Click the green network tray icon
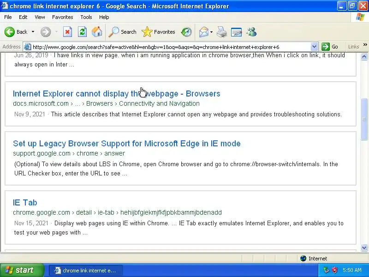 pyautogui.click(x=326, y=270)
